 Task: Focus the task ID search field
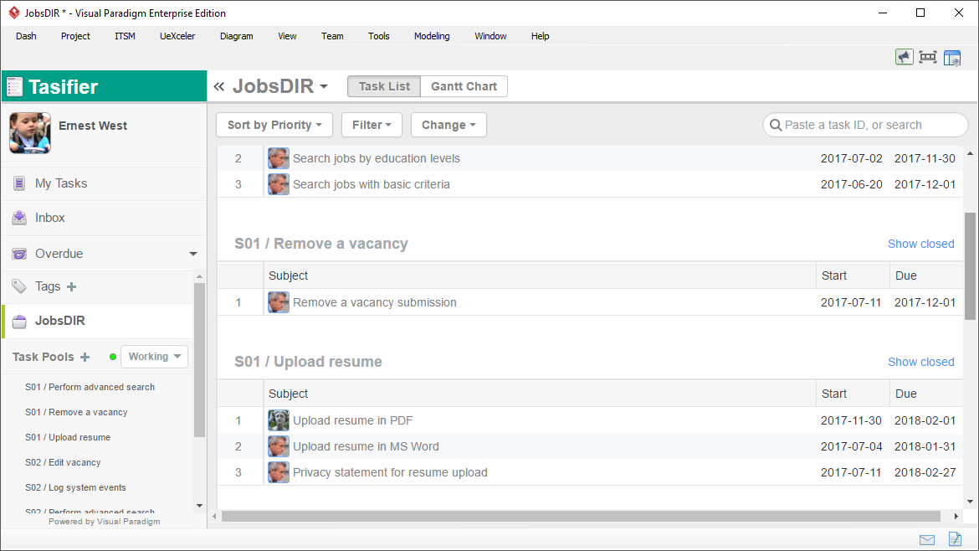click(865, 125)
